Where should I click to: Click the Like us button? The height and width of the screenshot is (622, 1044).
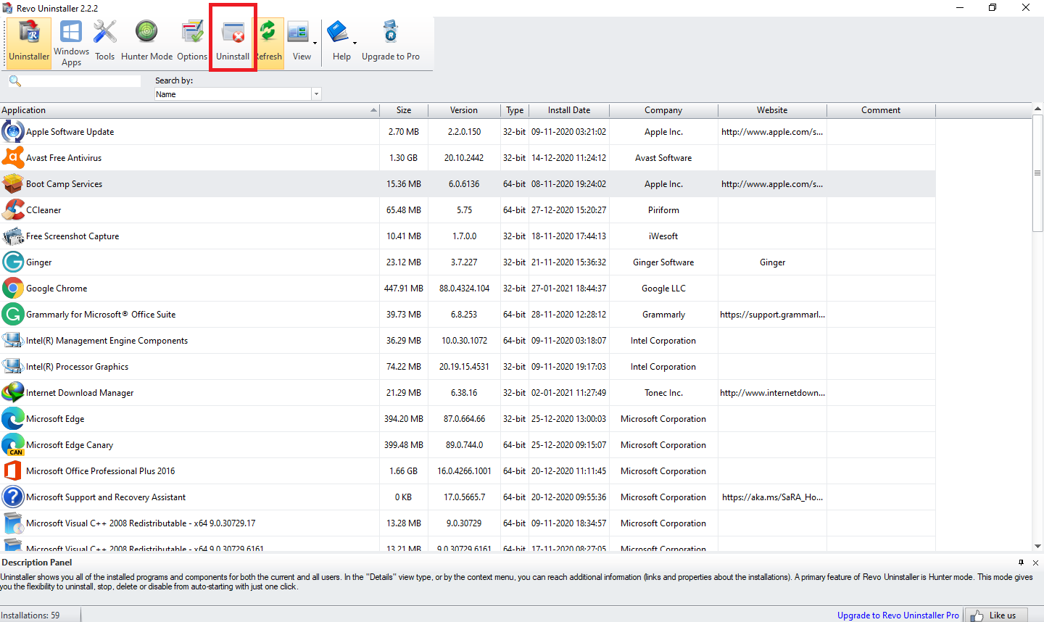pos(995,615)
